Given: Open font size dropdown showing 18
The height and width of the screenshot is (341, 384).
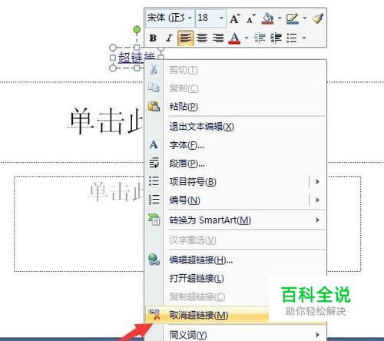Looking at the screenshot, I should click(221, 18).
